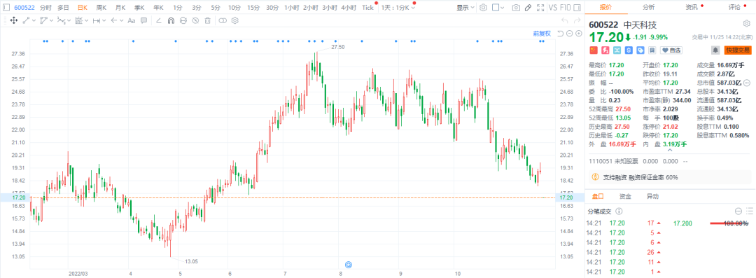Switch to 分时 intraday view
Image resolution: width=756 pixels, height=278 pixels.
click(45, 8)
